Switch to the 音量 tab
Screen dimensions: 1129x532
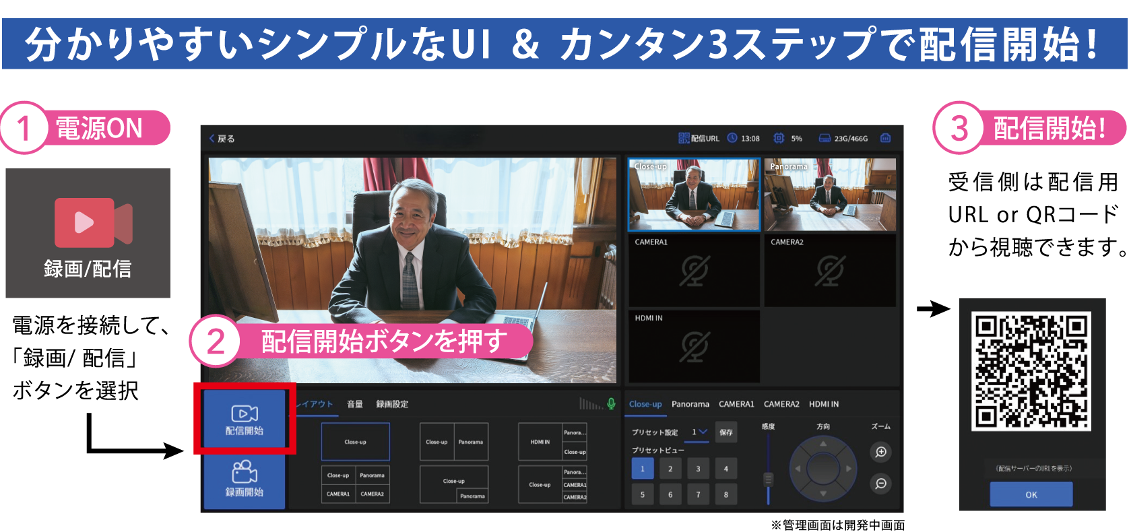[x=355, y=404]
